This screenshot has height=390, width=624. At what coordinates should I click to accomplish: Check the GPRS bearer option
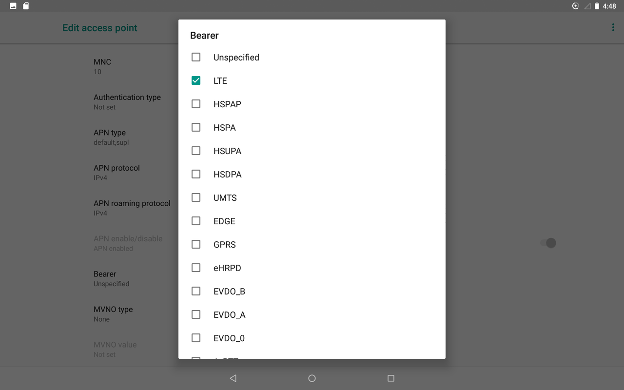coord(196,244)
